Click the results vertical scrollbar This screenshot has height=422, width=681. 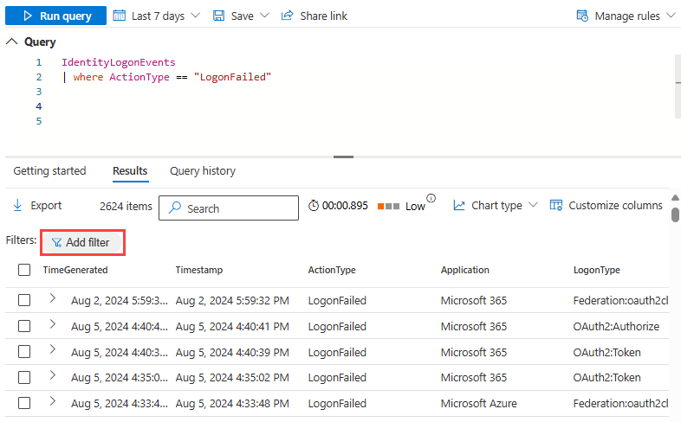(675, 214)
